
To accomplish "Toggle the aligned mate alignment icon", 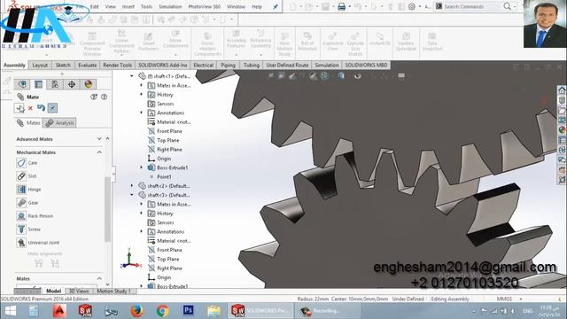I will [x=39, y=263].
